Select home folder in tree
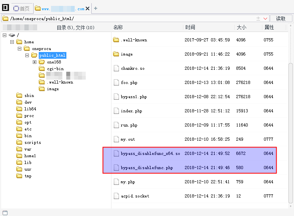294x216 pixels. point(29,42)
